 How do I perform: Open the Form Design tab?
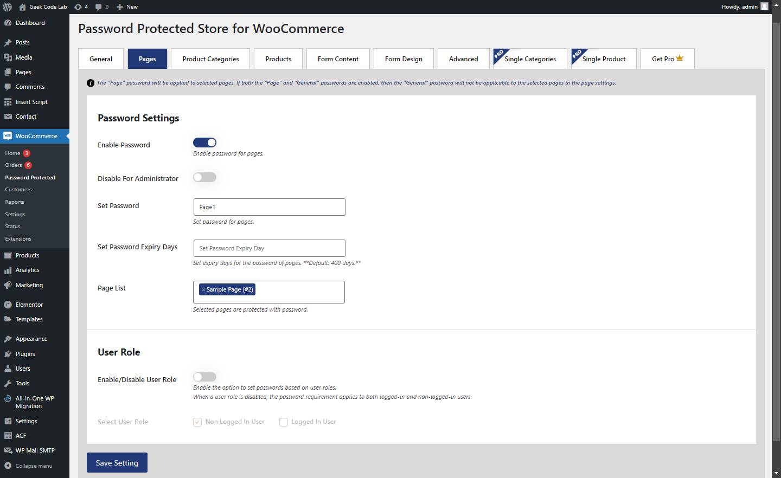(x=404, y=59)
